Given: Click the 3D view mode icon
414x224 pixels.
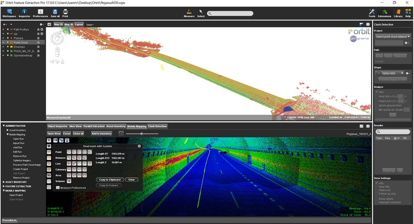Looking at the screenshot, I should [x=49, y=175].
